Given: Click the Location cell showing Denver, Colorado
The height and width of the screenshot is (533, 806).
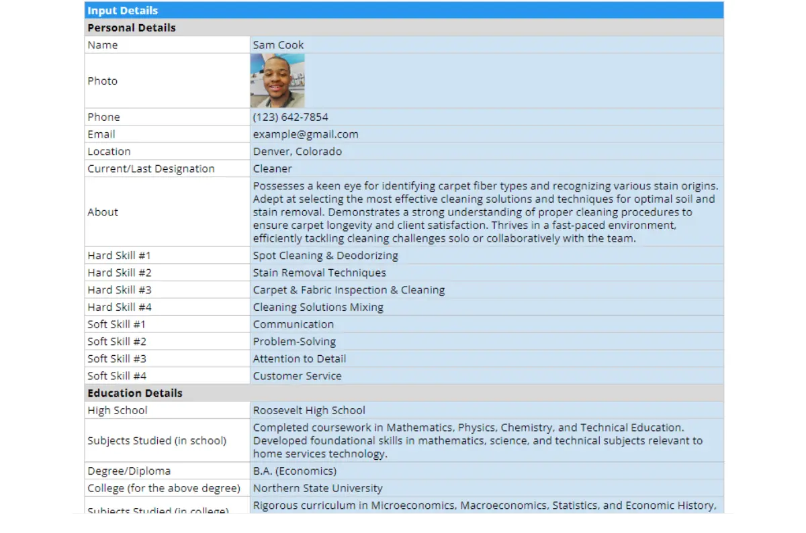Looking at the screenshot, I should click(x=486, y=152).
